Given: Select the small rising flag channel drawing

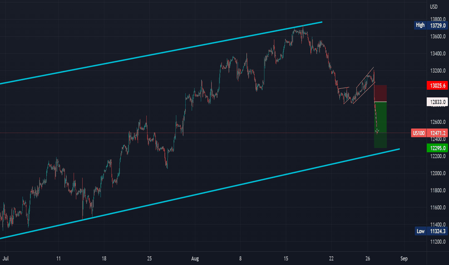Looking at the screenshot, I should [x=364, y=85].
